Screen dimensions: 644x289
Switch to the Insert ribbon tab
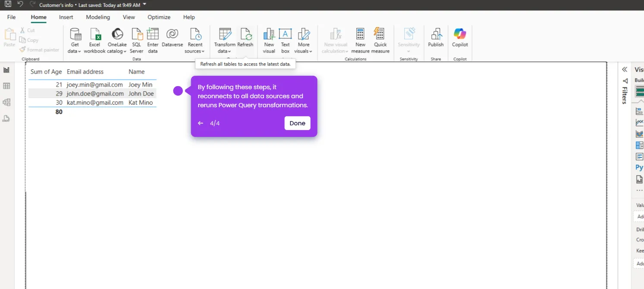point(66,17)
